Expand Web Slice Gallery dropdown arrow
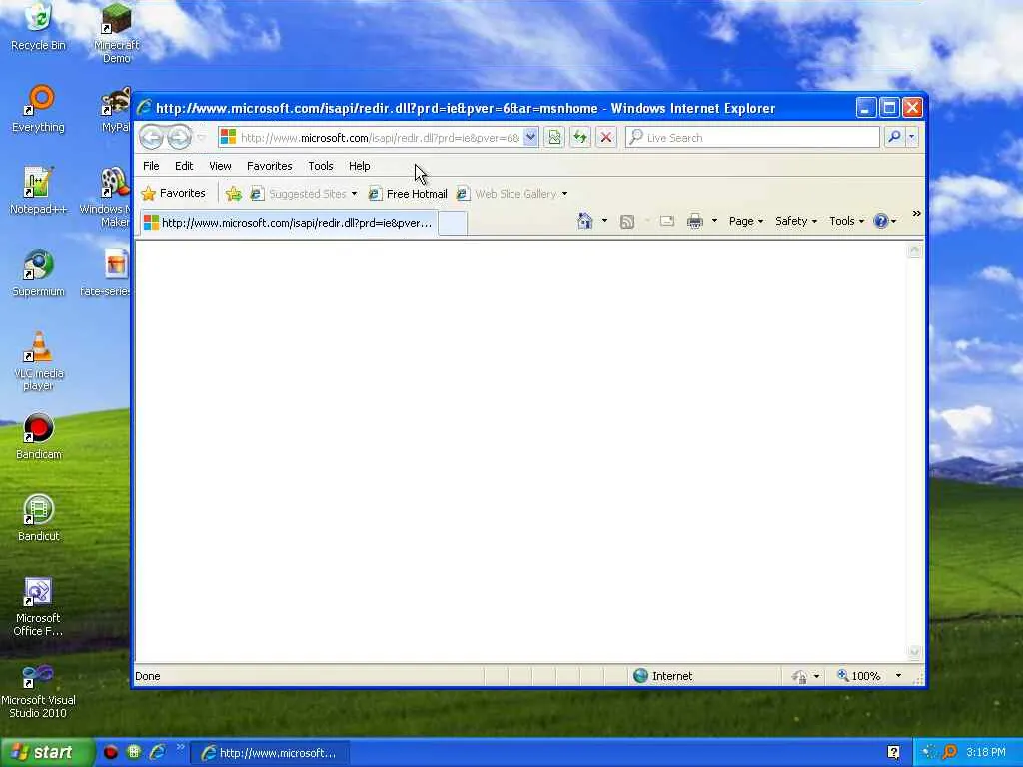 click(x=565, y=194)
